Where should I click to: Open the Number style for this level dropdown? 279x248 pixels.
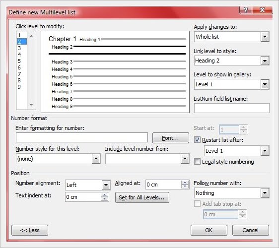tap(96, 159)
